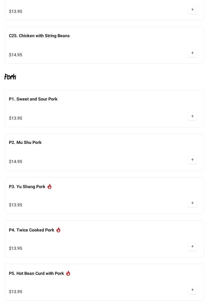
Task: Open P3 Yu Shang Pork item name
Action: (27, 186)
